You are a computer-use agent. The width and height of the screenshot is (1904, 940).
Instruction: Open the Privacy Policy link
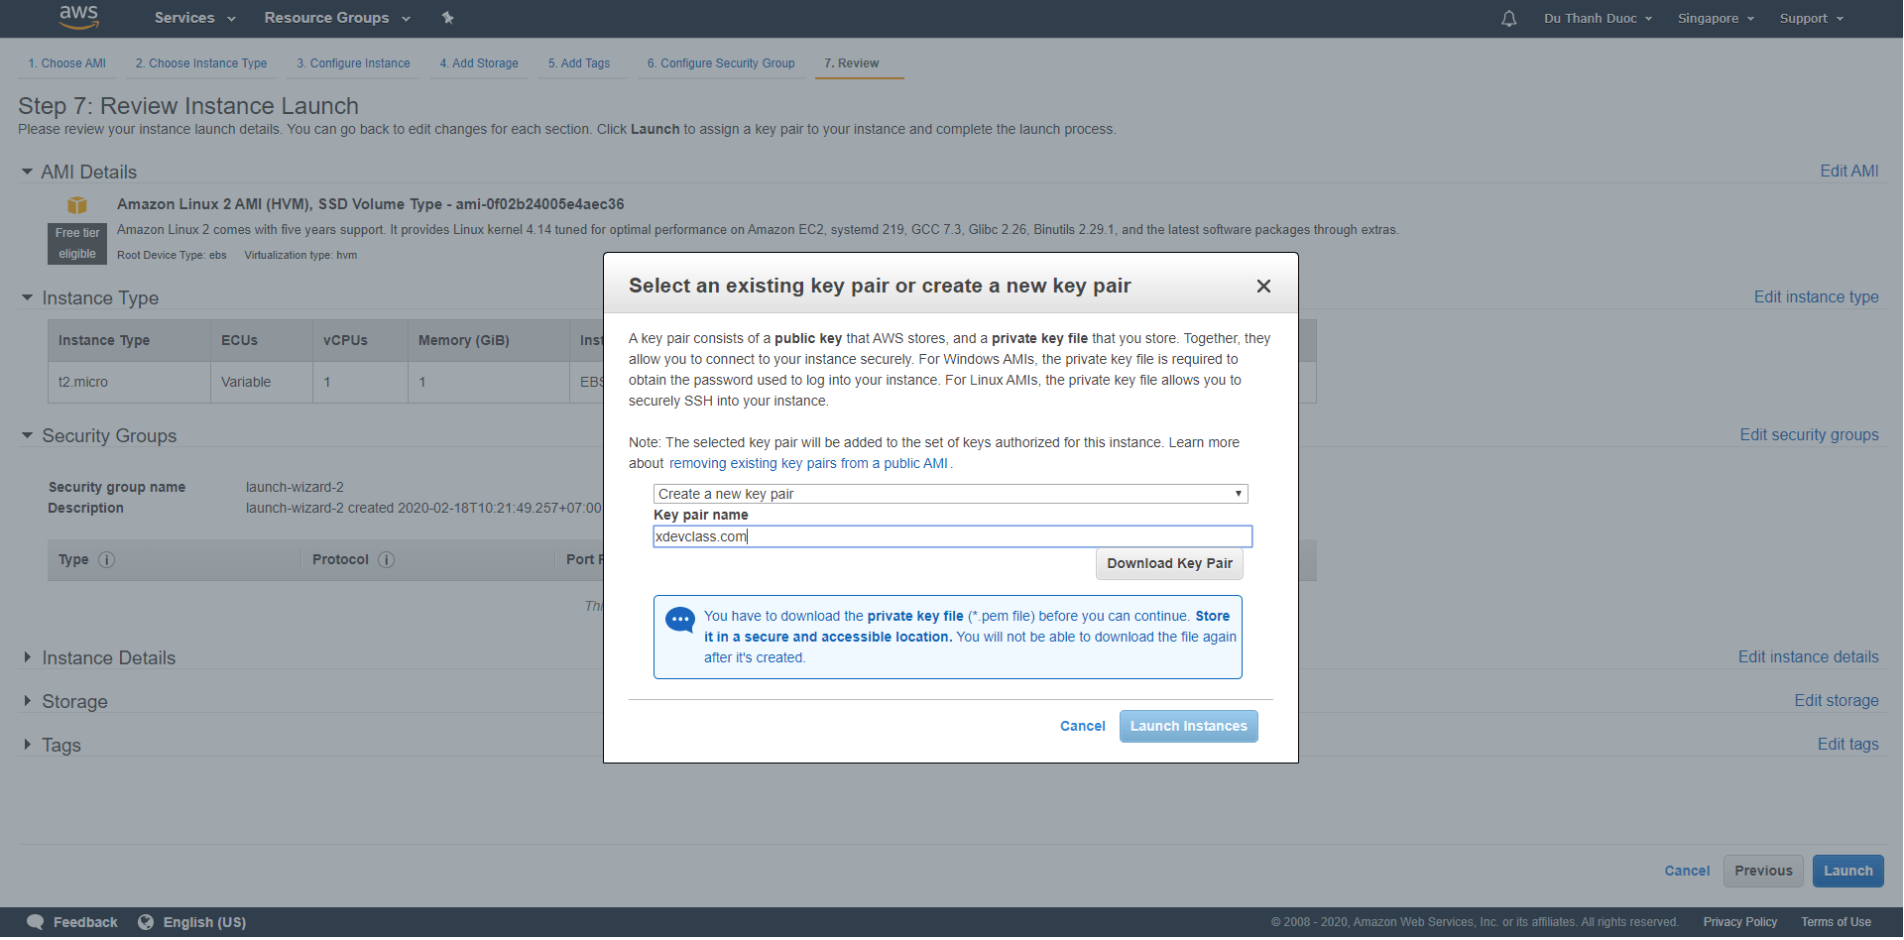click(1739, 923)
